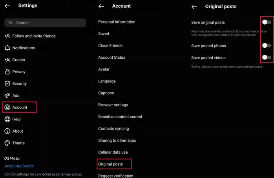The image size is (274, 178).
Task: Select Original posts in the Account list
Action: point(114,164)
